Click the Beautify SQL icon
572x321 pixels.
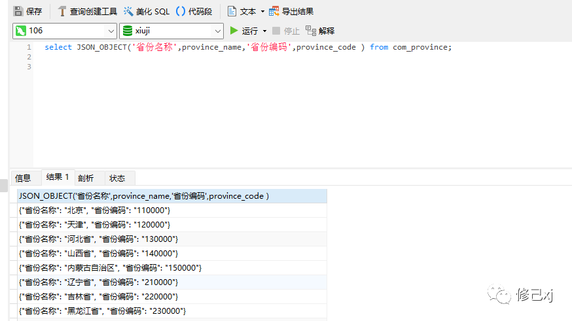128,11
